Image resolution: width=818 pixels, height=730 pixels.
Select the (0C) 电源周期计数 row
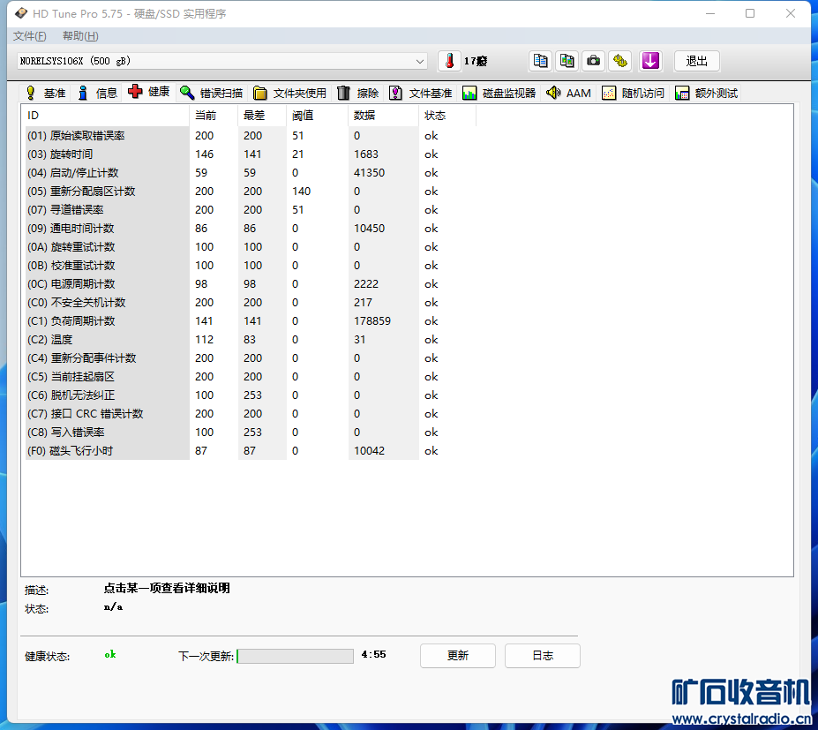point(251,284)
